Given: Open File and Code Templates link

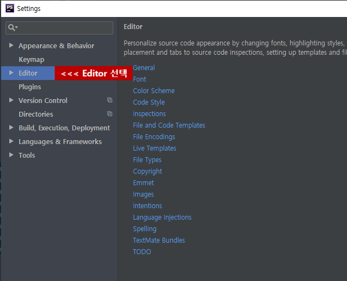Looking at the screenshot, I should (x=169, y=125).
